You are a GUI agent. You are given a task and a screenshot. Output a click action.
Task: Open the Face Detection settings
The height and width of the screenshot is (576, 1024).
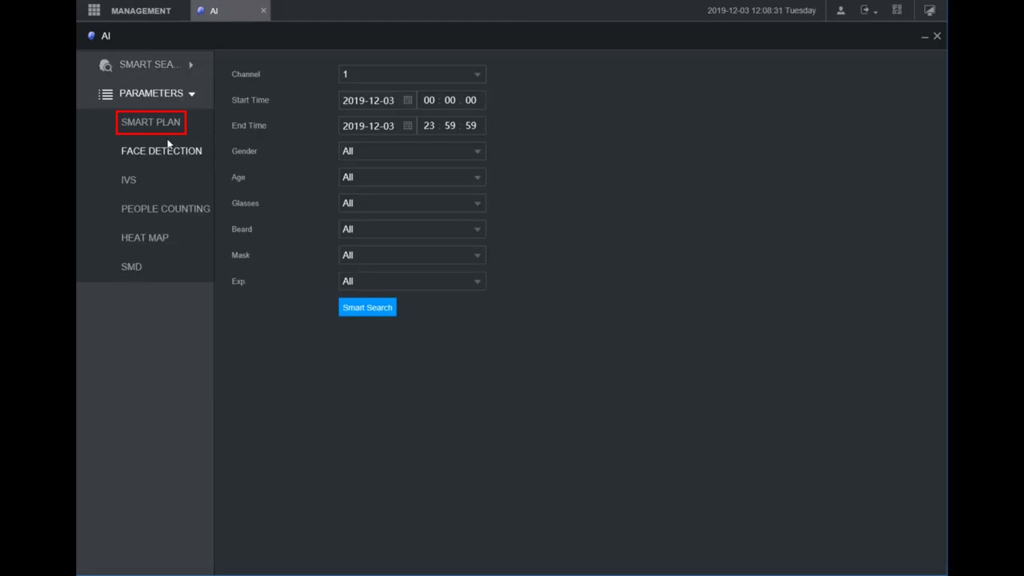[x=161, y=151]
